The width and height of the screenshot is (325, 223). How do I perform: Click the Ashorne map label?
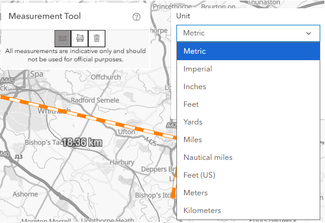(x=25, y=194)
